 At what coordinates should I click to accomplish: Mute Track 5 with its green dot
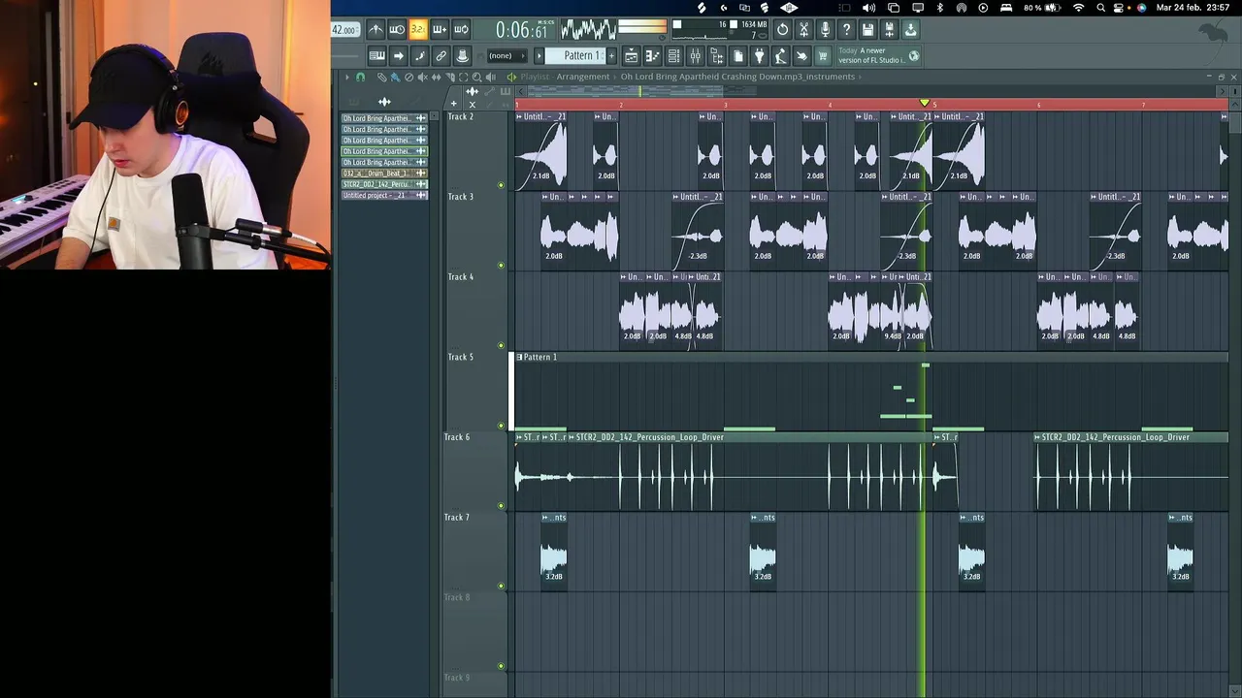click(x=501, y=425)
